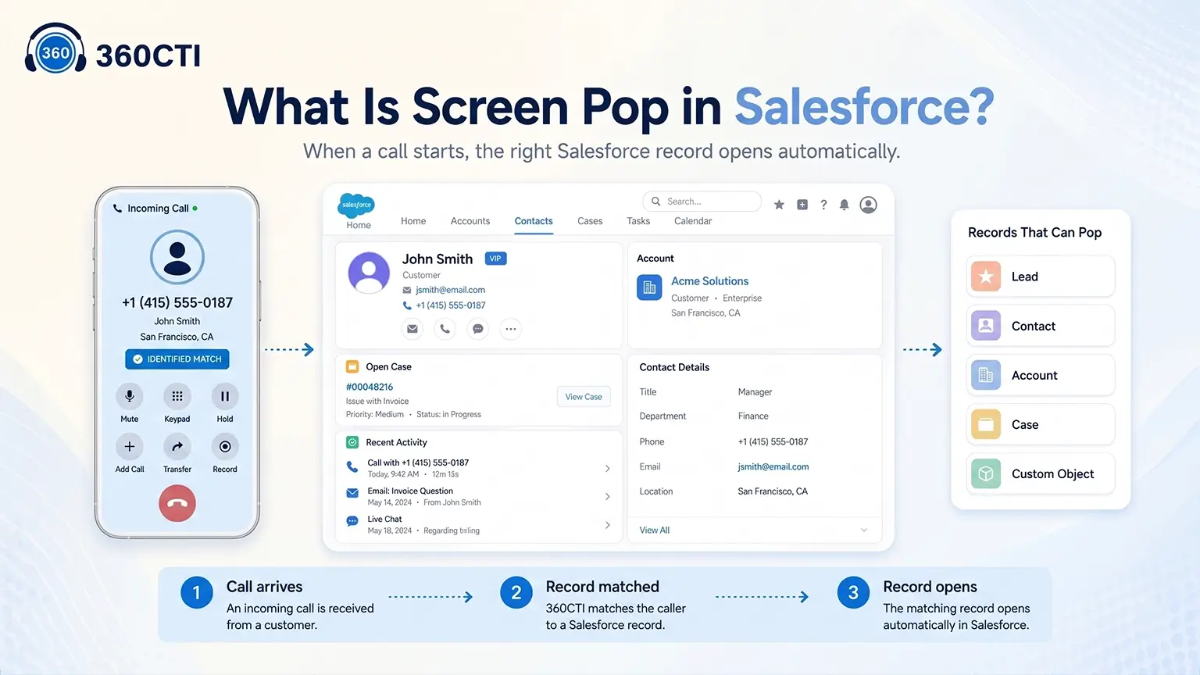Image resolution: width=1200 pixels, height=675 pixels.
Task: Click John Smith's purple avatar picture
Action: [x=369, y=273]
